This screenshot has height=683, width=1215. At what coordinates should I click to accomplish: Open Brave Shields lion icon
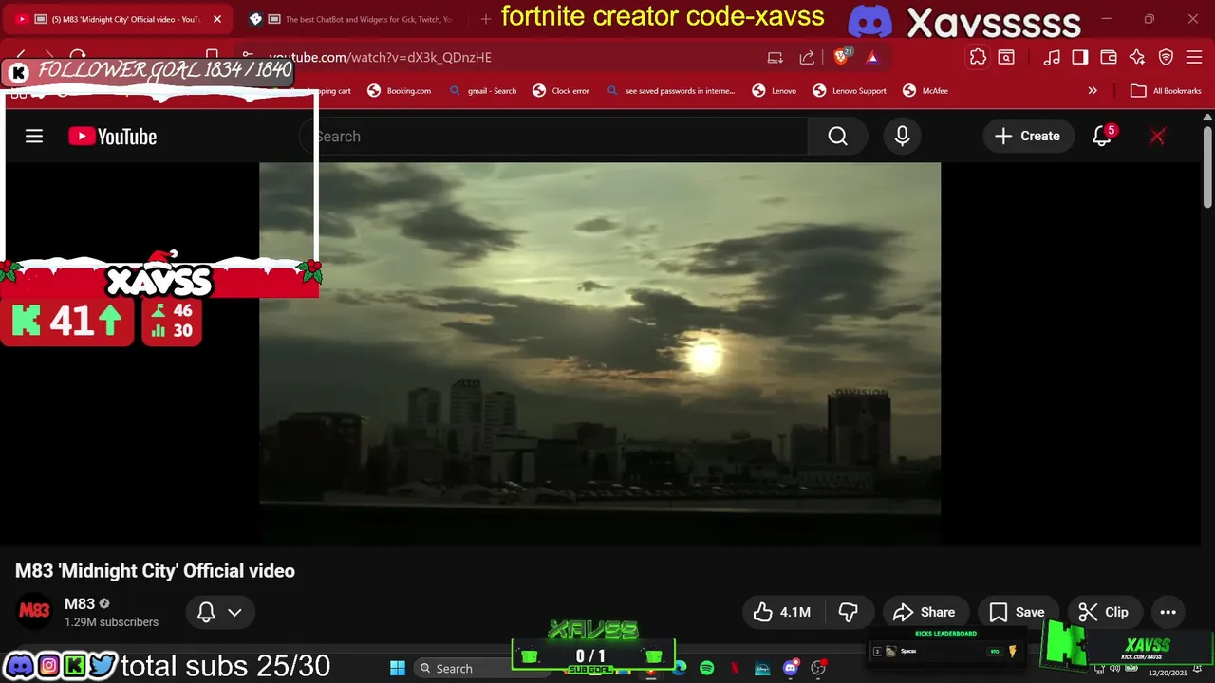point(841,57)
